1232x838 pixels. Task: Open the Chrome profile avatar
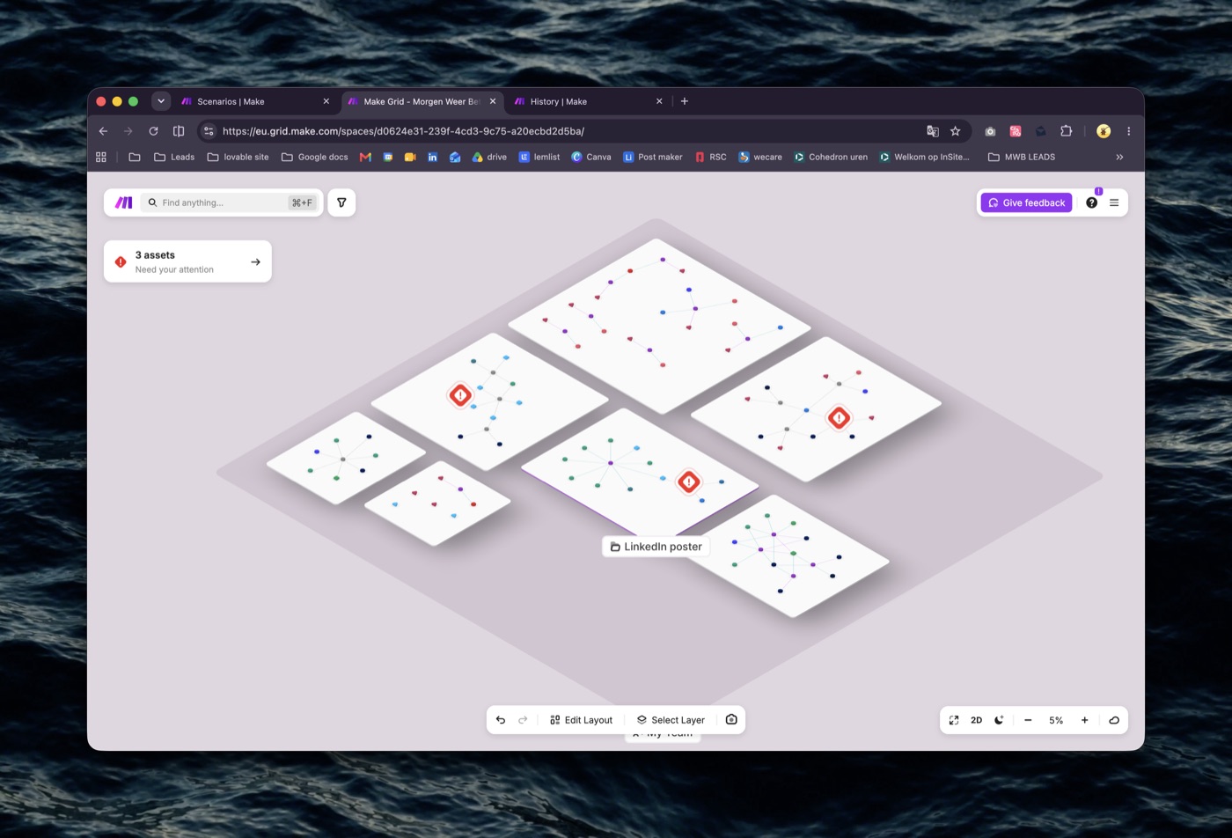click(x=1104, y=131)
